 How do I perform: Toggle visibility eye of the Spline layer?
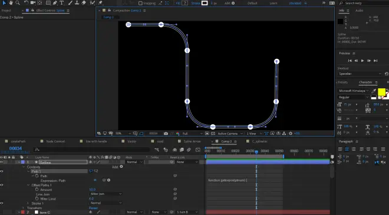click(x=2, y=162)
